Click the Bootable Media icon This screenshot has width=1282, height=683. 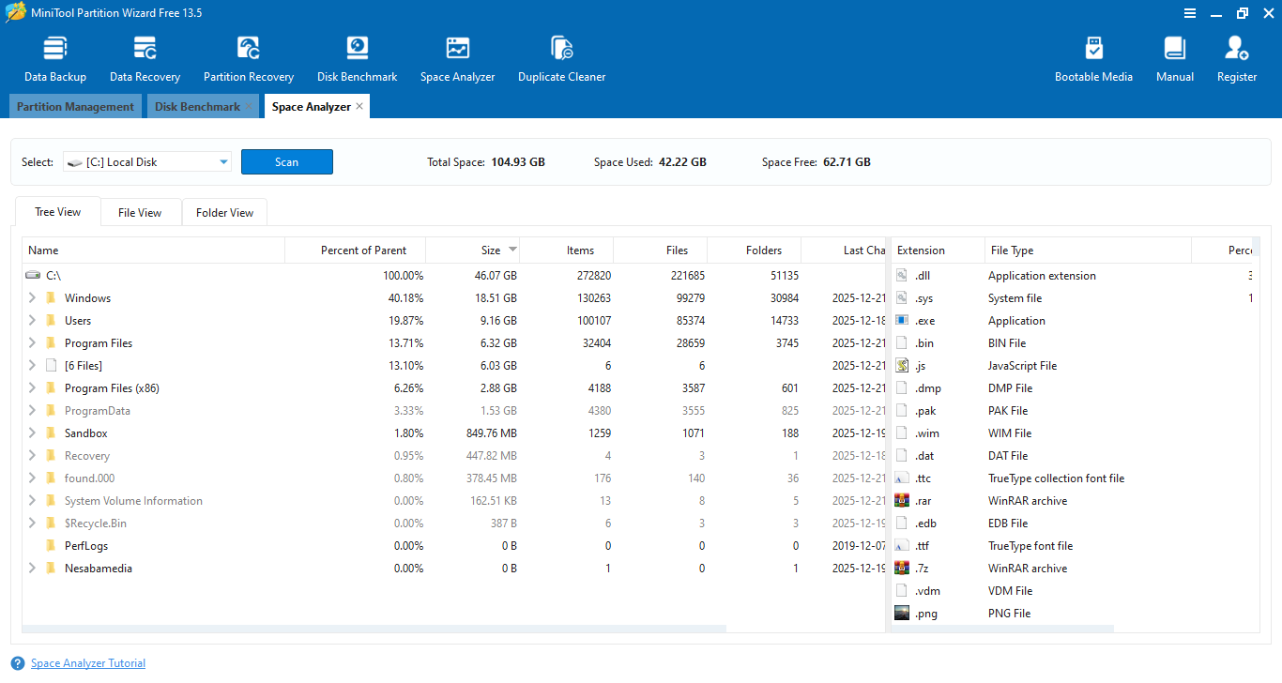tap(1093, 58)
